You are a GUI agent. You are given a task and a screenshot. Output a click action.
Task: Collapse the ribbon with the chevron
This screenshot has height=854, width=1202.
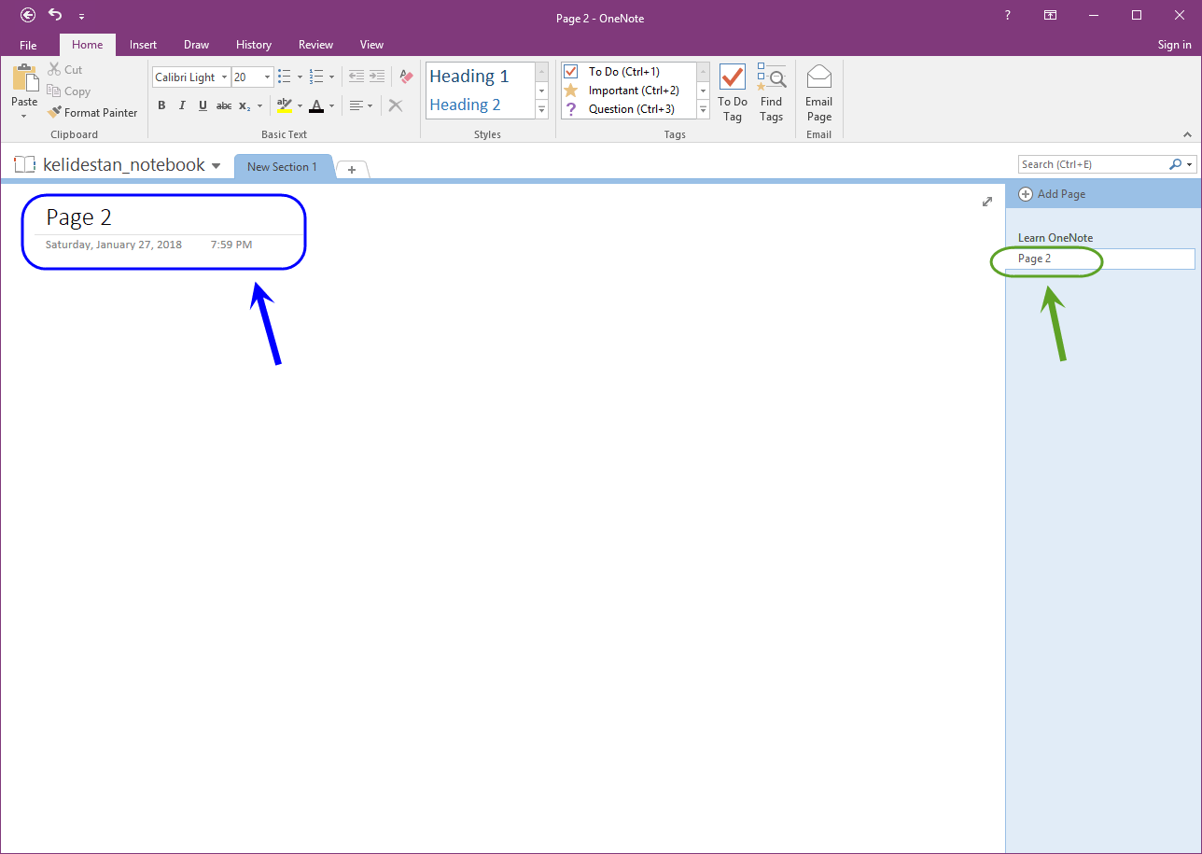(x=1187, y=133)
